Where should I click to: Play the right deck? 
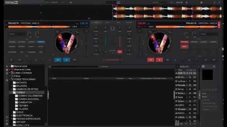click(159, 60)
